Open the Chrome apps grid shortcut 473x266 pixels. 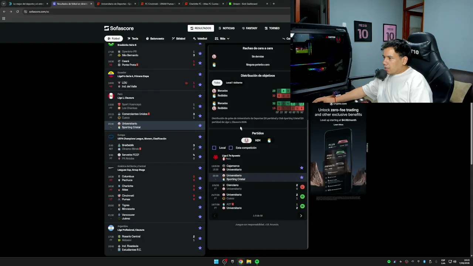4,18
